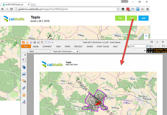Click the green Tisk button
The width and height of the screenshot is (167, 115).
click(120, 18)
